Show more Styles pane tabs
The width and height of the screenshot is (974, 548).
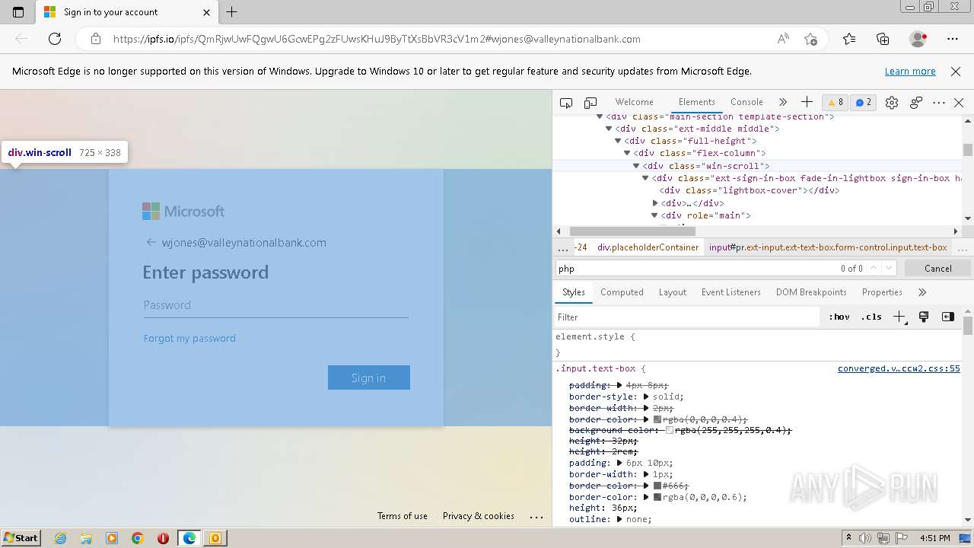(922, 292)
